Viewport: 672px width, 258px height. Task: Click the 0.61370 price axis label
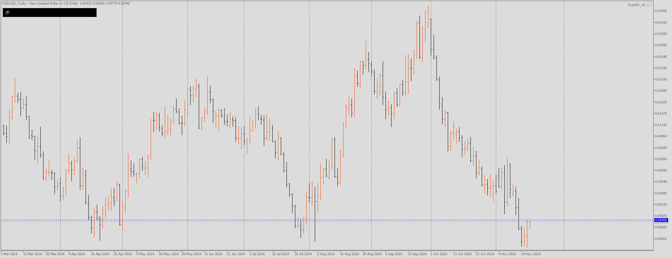[661, 114]
